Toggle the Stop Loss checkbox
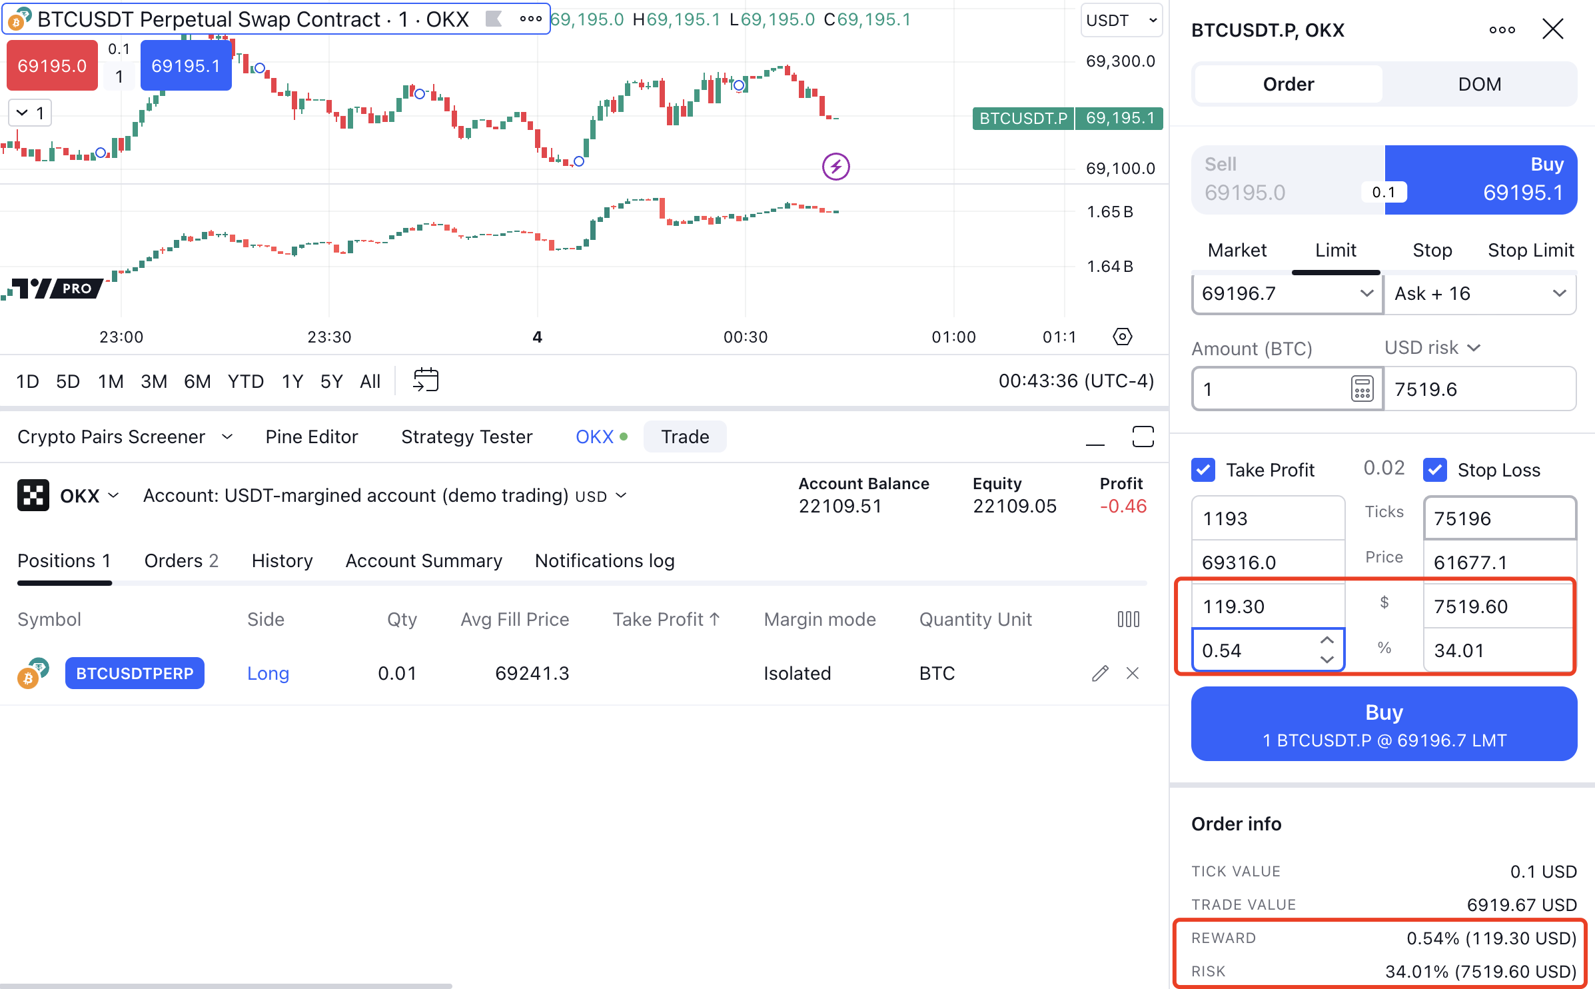 (1434, 470)
